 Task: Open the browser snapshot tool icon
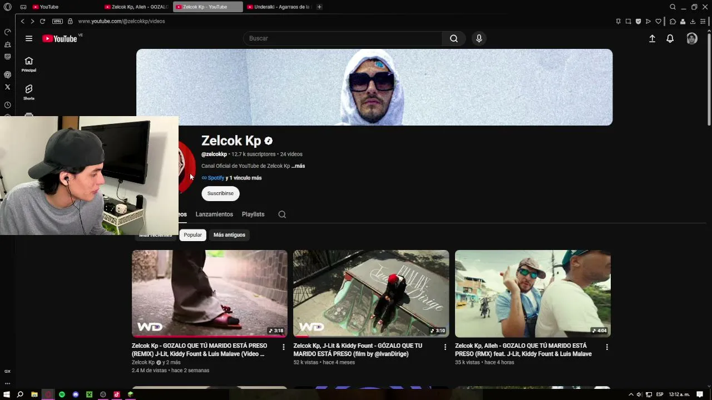point(628,21)
